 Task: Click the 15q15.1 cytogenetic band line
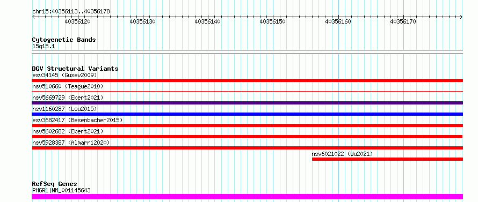coord(247,52)
